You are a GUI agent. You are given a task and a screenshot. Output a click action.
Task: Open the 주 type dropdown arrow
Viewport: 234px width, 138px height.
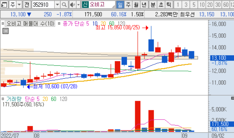(x=19, y=5)
